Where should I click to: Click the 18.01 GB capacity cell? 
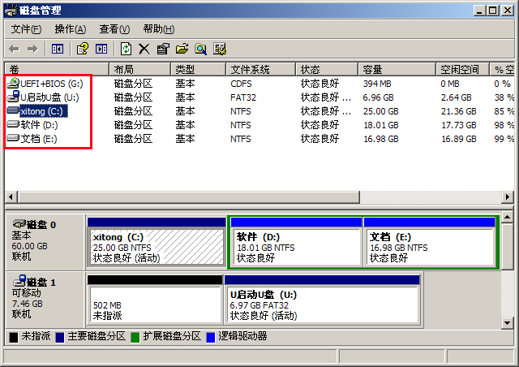coord(380,125)
